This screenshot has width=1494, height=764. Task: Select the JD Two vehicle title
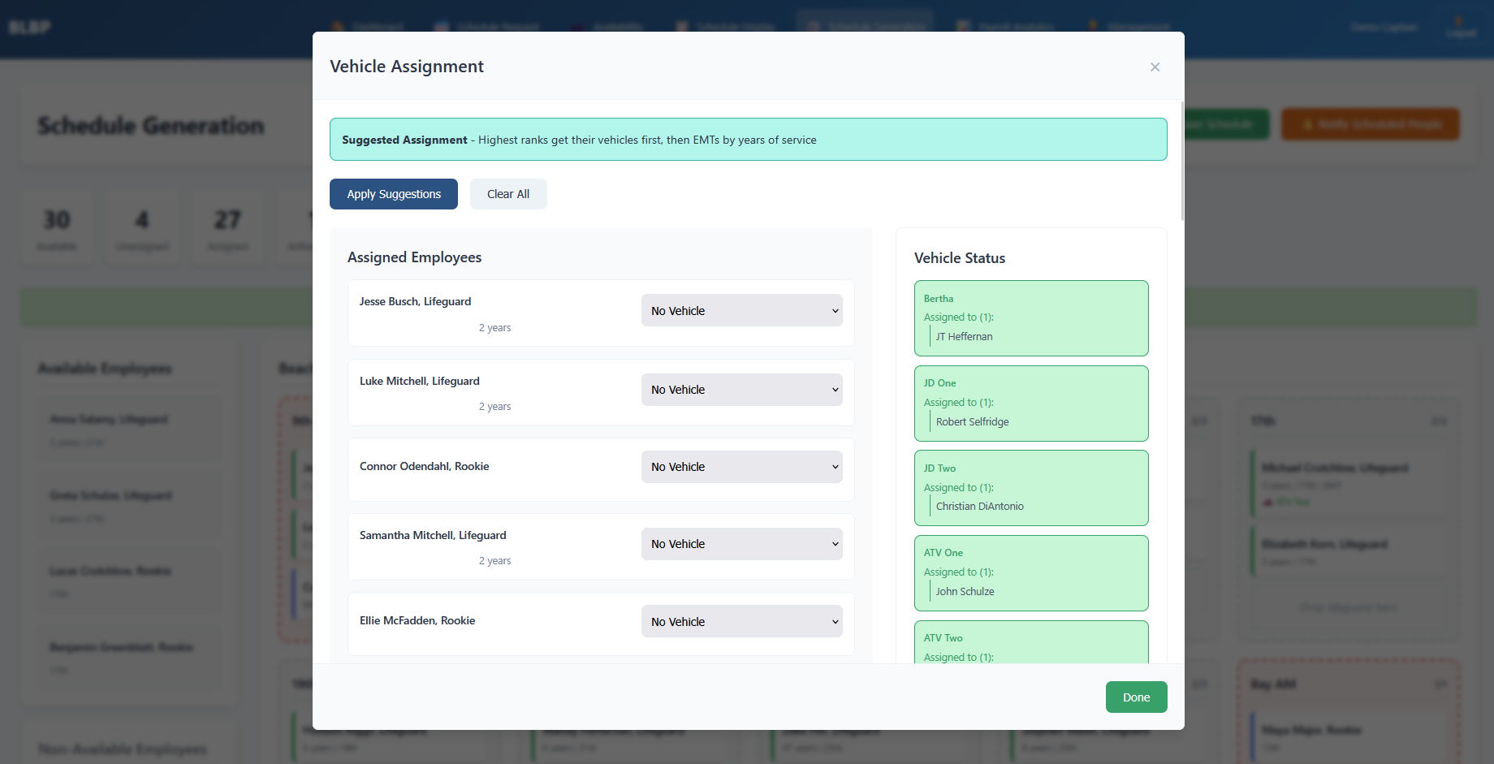939,468
